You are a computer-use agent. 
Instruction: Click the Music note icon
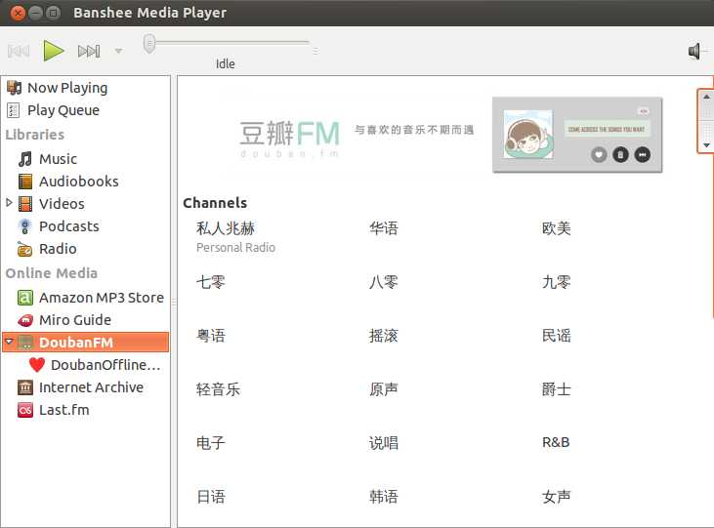(x=25, y=159)
